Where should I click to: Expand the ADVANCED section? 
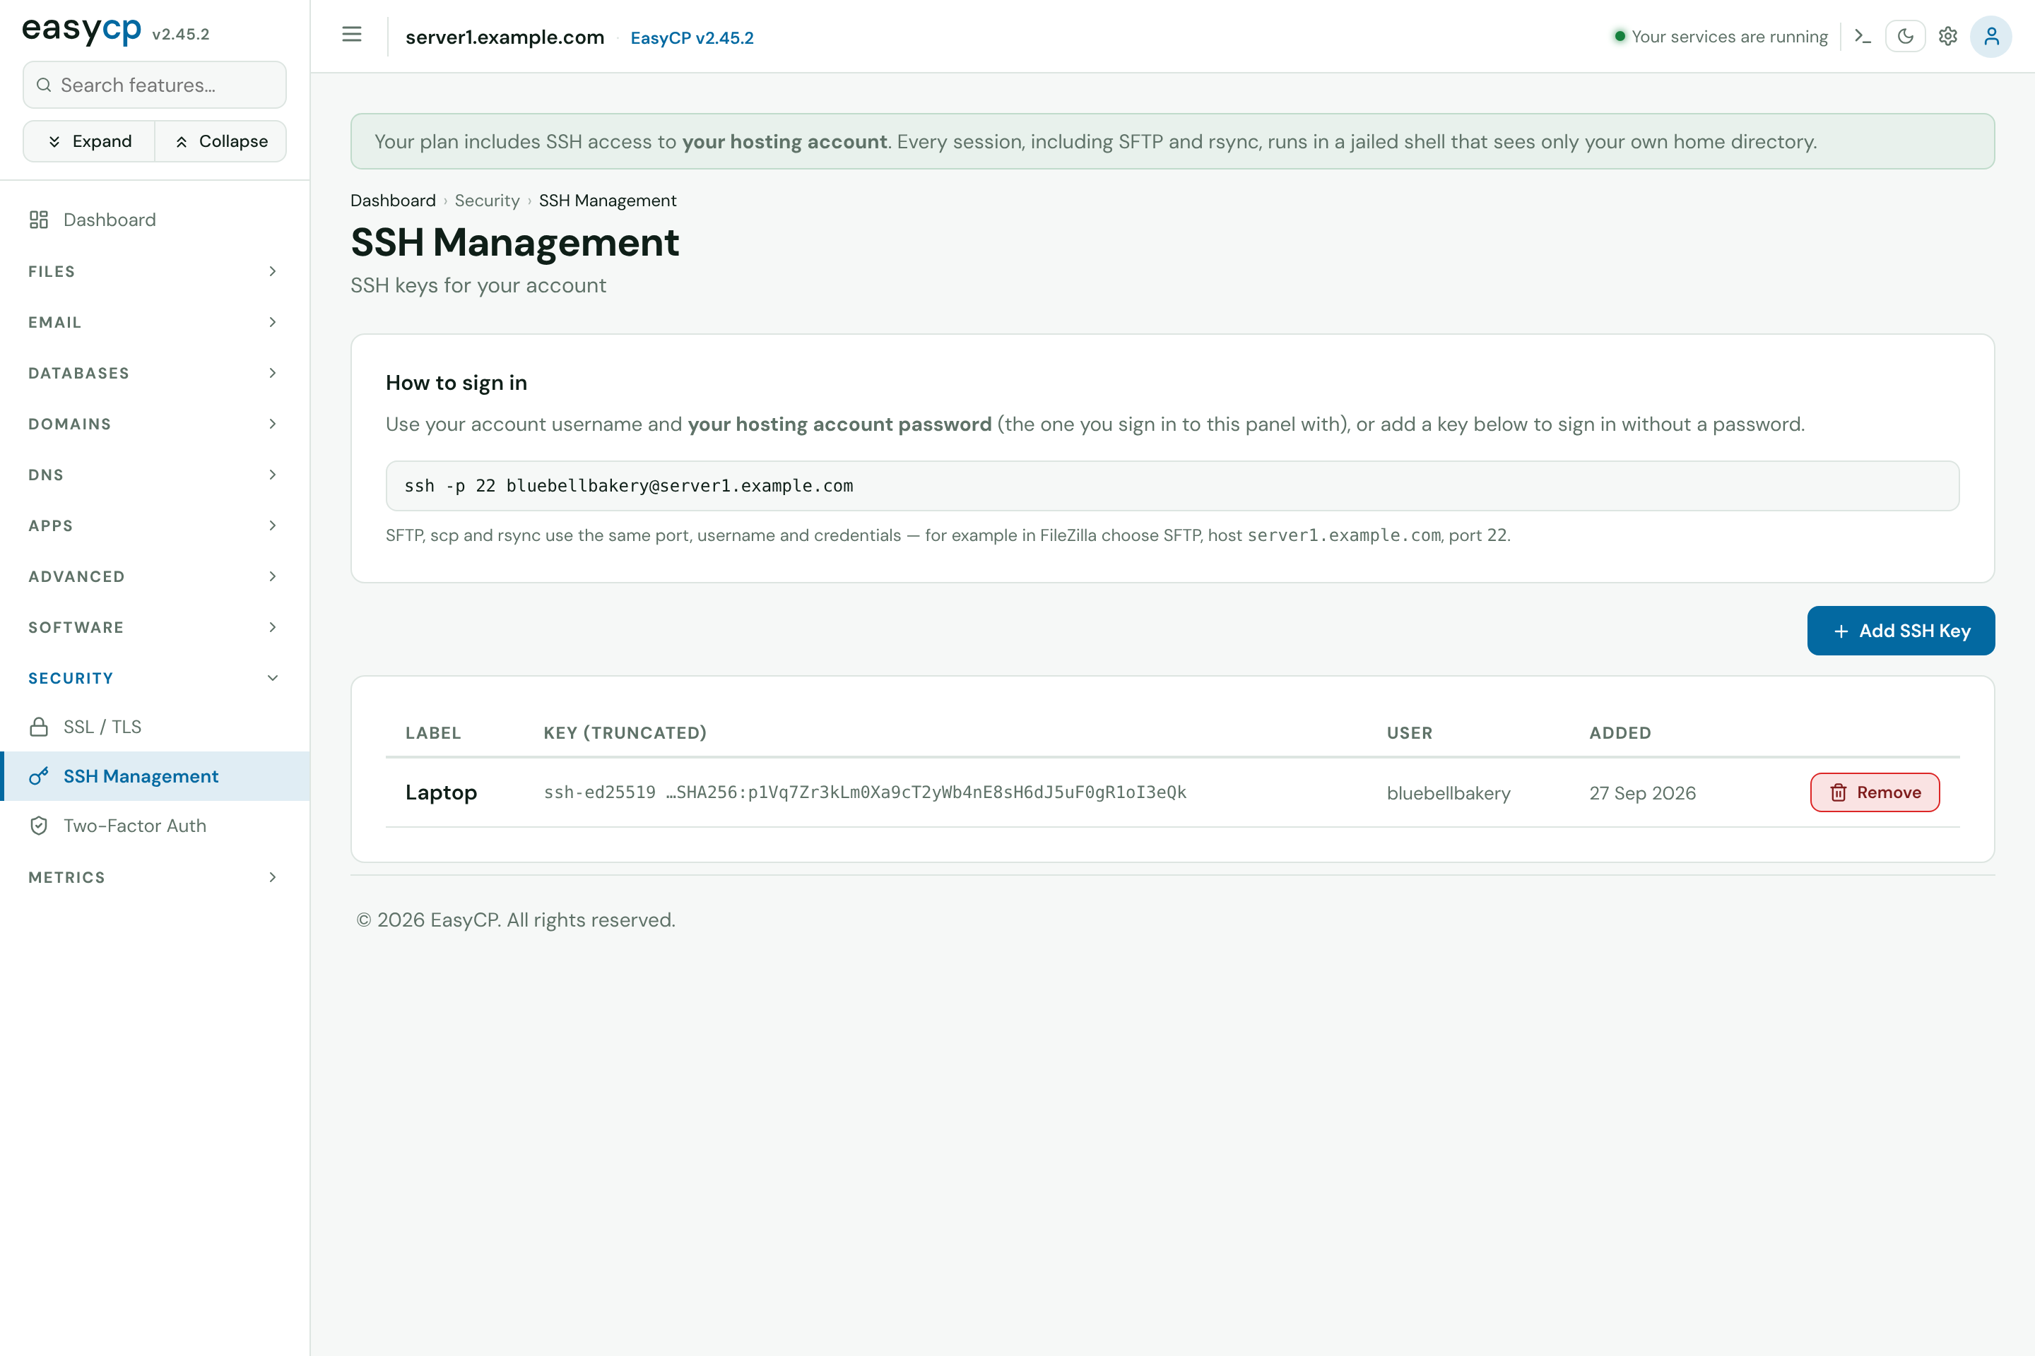coord(155,577)
